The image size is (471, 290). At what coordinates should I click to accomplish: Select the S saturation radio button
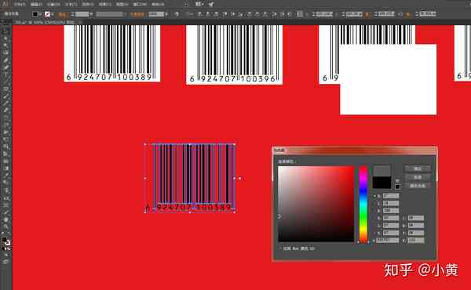pos(374,203)
